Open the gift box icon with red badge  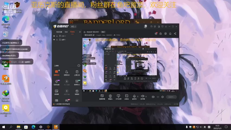(x=156, y=34)
